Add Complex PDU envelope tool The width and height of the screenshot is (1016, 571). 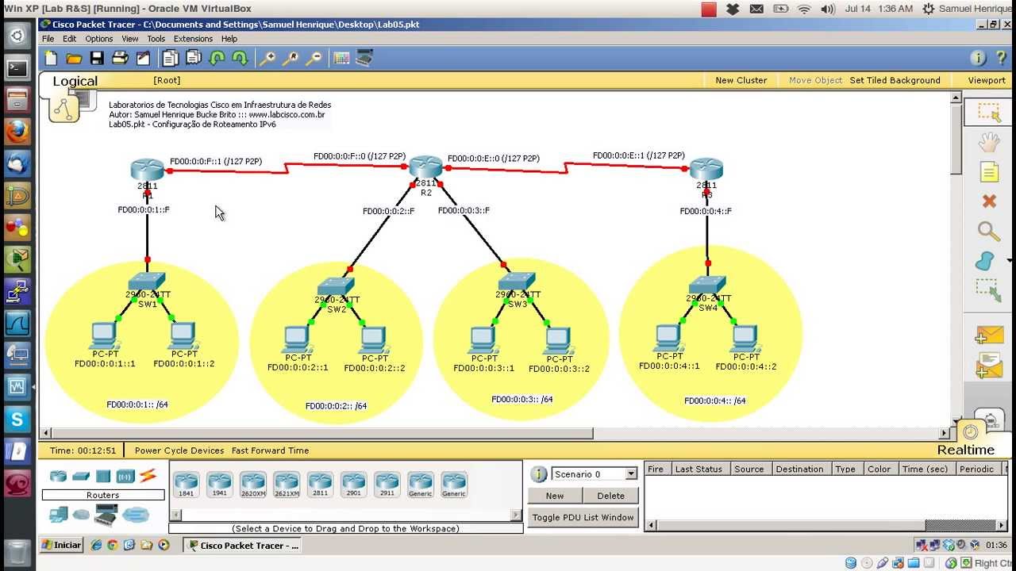tap(989, 366)
